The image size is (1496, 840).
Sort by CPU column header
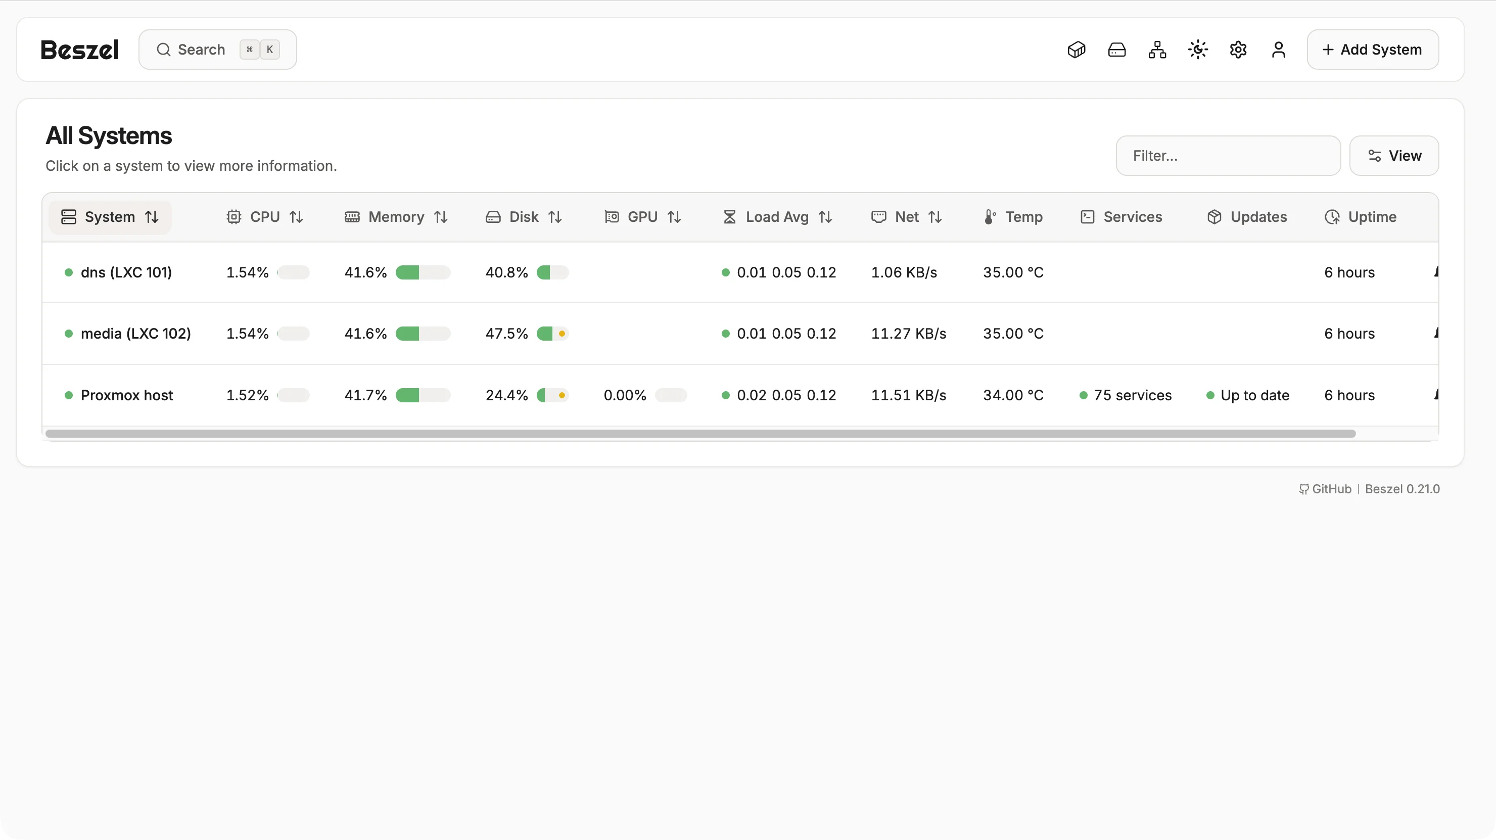[265, 217]
